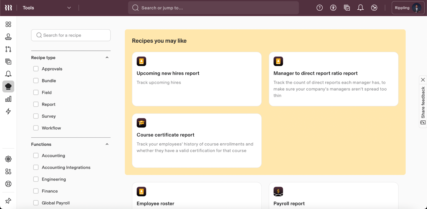
Task: Open the dashboard grid icon in sidebar
Action: point(8,24)
